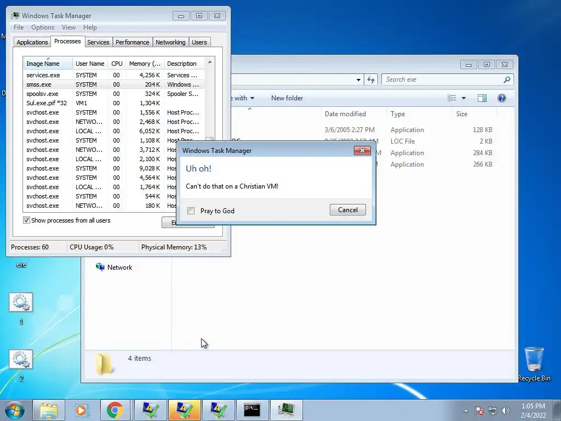Open the Help menu in Task Manager
561x421 pixels.
click(x=90, y=27)
